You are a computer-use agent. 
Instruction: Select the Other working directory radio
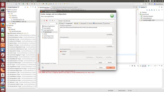point(61,54)
